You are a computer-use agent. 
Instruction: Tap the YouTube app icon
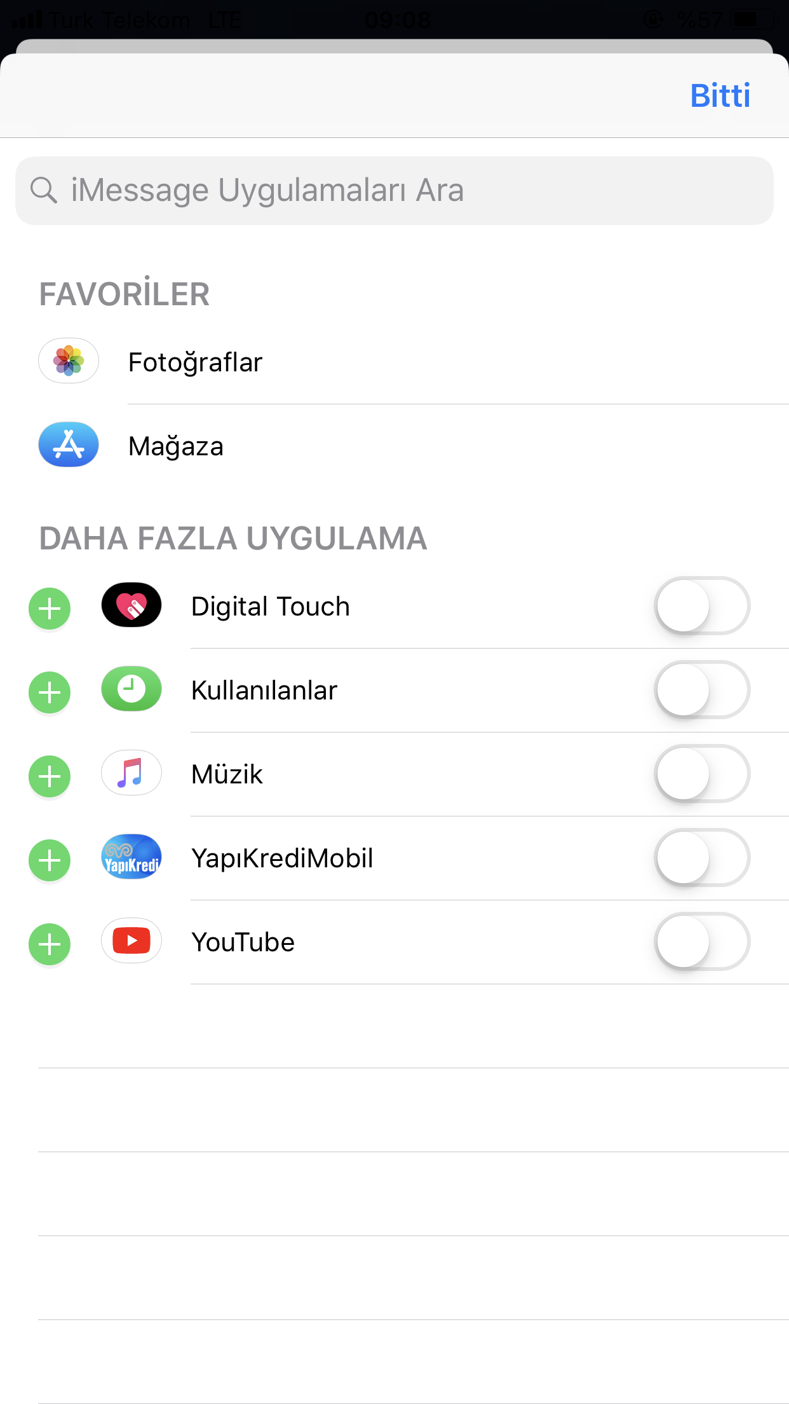tap(131, 940)
